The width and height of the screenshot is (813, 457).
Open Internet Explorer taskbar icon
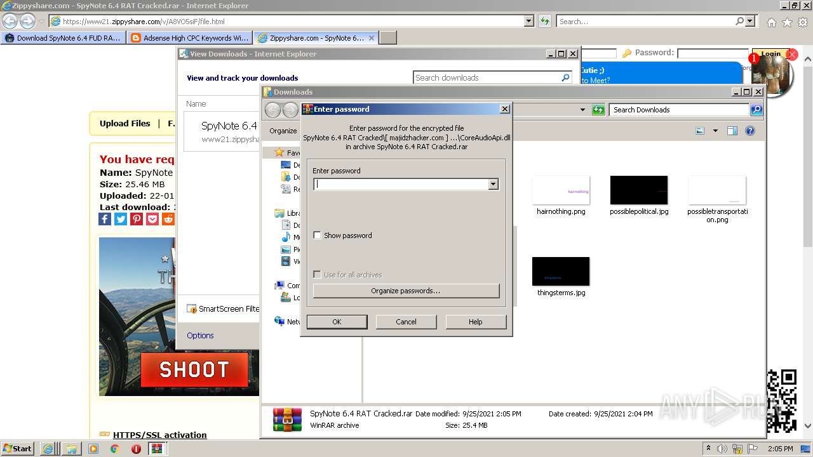pyautogui.click(x=48, y=449)
